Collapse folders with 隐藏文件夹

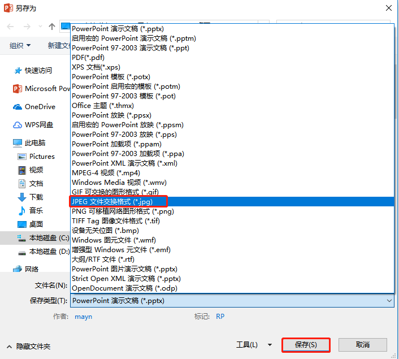(28, 346)
